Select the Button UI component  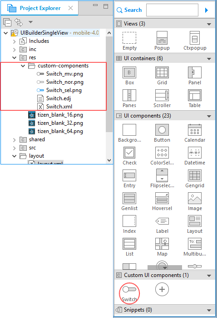pos(162,133)
